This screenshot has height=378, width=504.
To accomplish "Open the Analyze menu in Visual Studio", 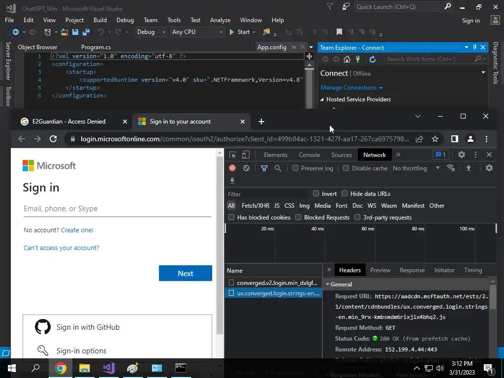I will (220, 20).
